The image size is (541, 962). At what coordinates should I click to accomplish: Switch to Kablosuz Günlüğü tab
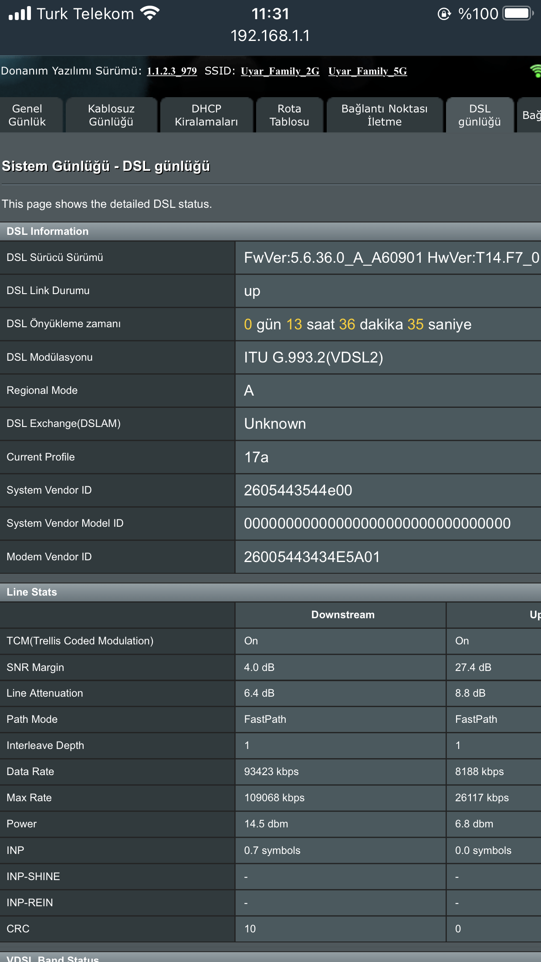[111, 115]
